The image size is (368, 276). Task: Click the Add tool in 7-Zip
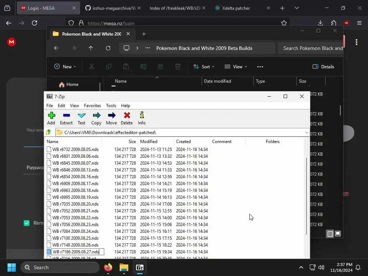51,118
